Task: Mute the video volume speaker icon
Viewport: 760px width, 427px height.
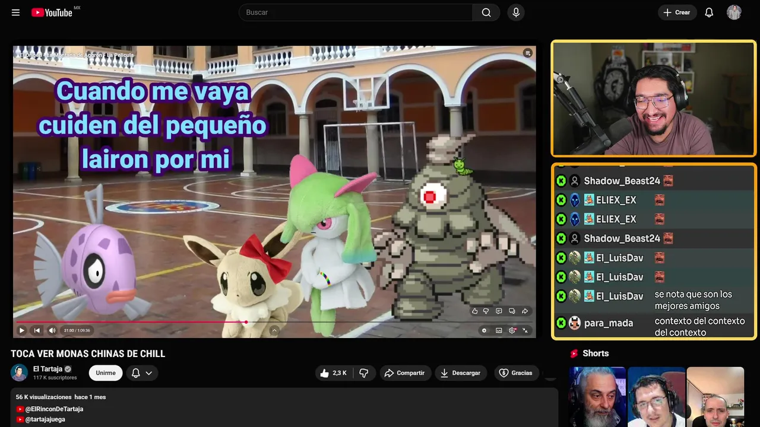Action: [x=52, y=330]
